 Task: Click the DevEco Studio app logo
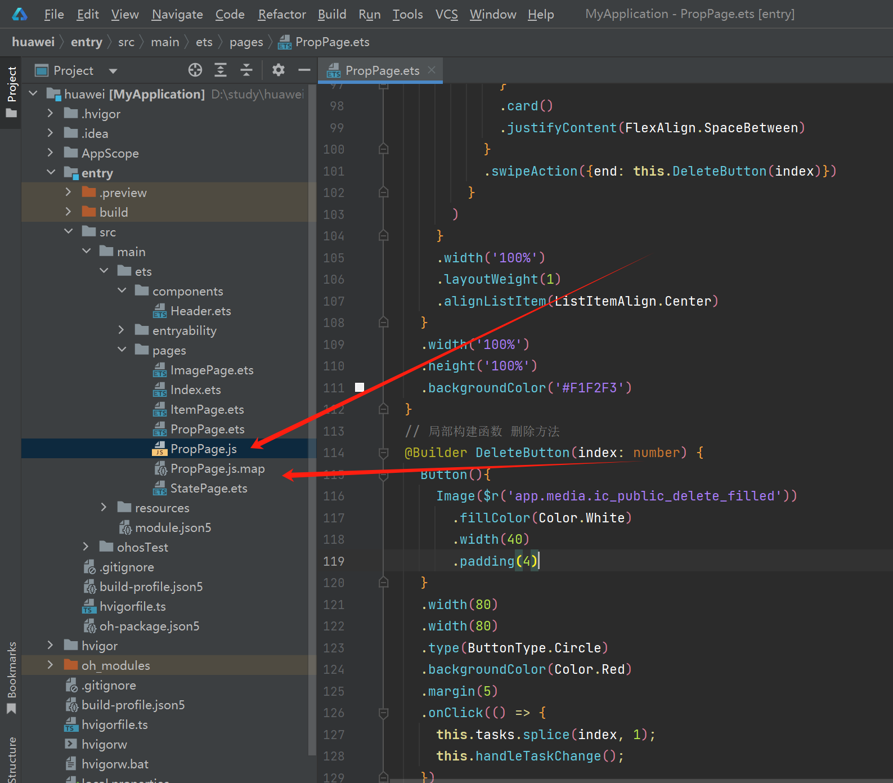point(20,14)
